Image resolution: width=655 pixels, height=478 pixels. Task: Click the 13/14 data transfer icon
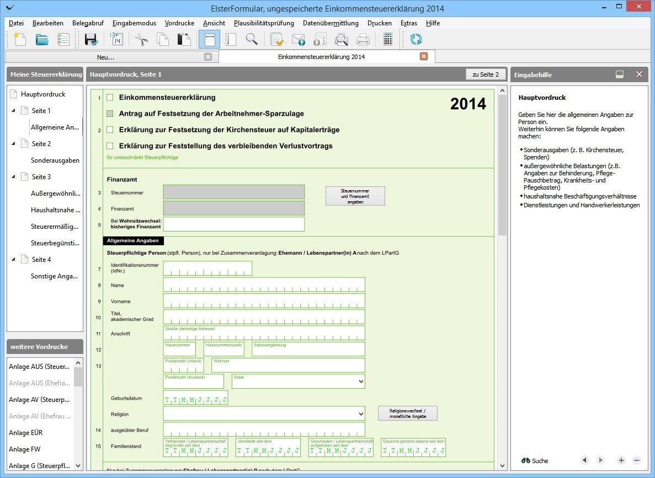116,39
